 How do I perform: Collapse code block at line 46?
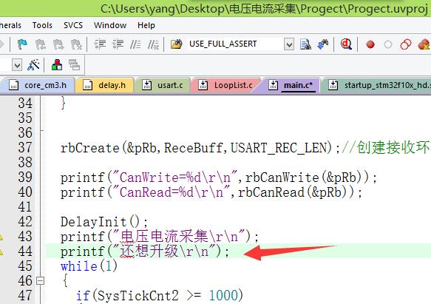[40, 280]
